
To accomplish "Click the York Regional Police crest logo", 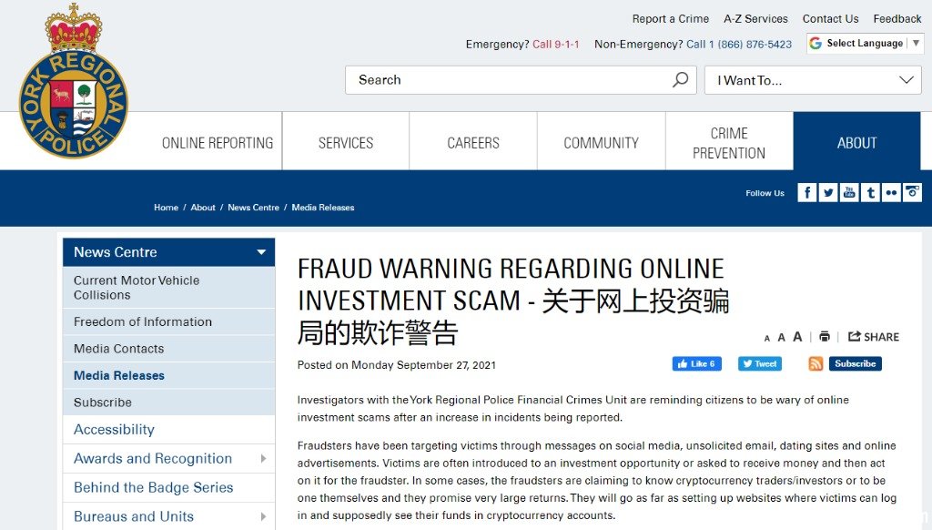I will [74, 82].
